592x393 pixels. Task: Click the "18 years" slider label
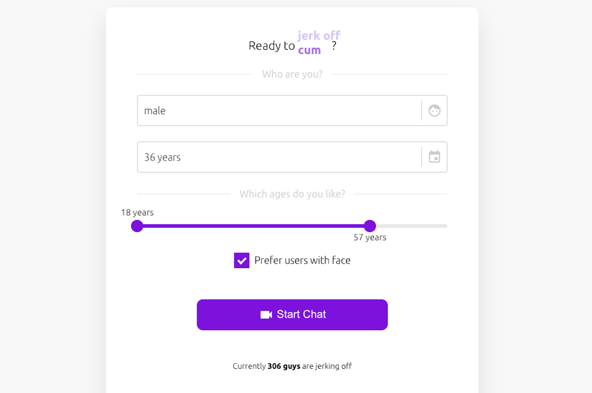point(137,212)
